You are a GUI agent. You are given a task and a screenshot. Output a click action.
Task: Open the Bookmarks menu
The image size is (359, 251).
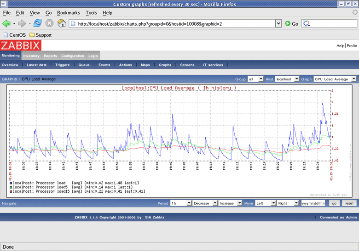(x=68, y=13)
